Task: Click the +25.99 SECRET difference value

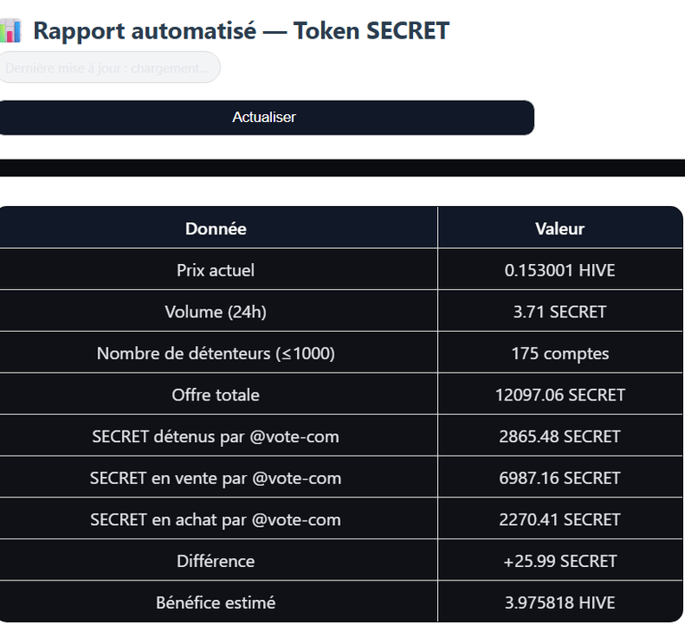Action: (560, 561)
